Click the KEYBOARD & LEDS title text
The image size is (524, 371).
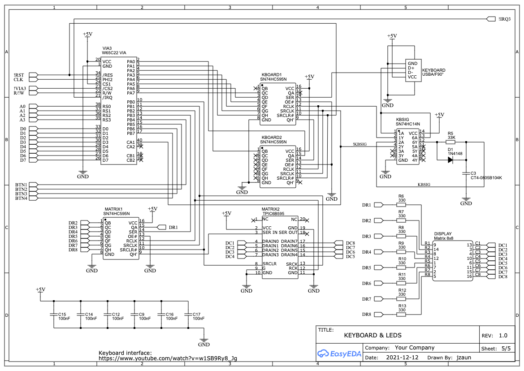372,335
